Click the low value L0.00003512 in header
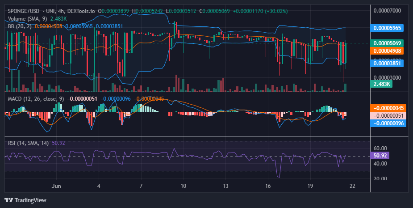The width and height of the screenshot is (413, 208). tap(181, 11)
